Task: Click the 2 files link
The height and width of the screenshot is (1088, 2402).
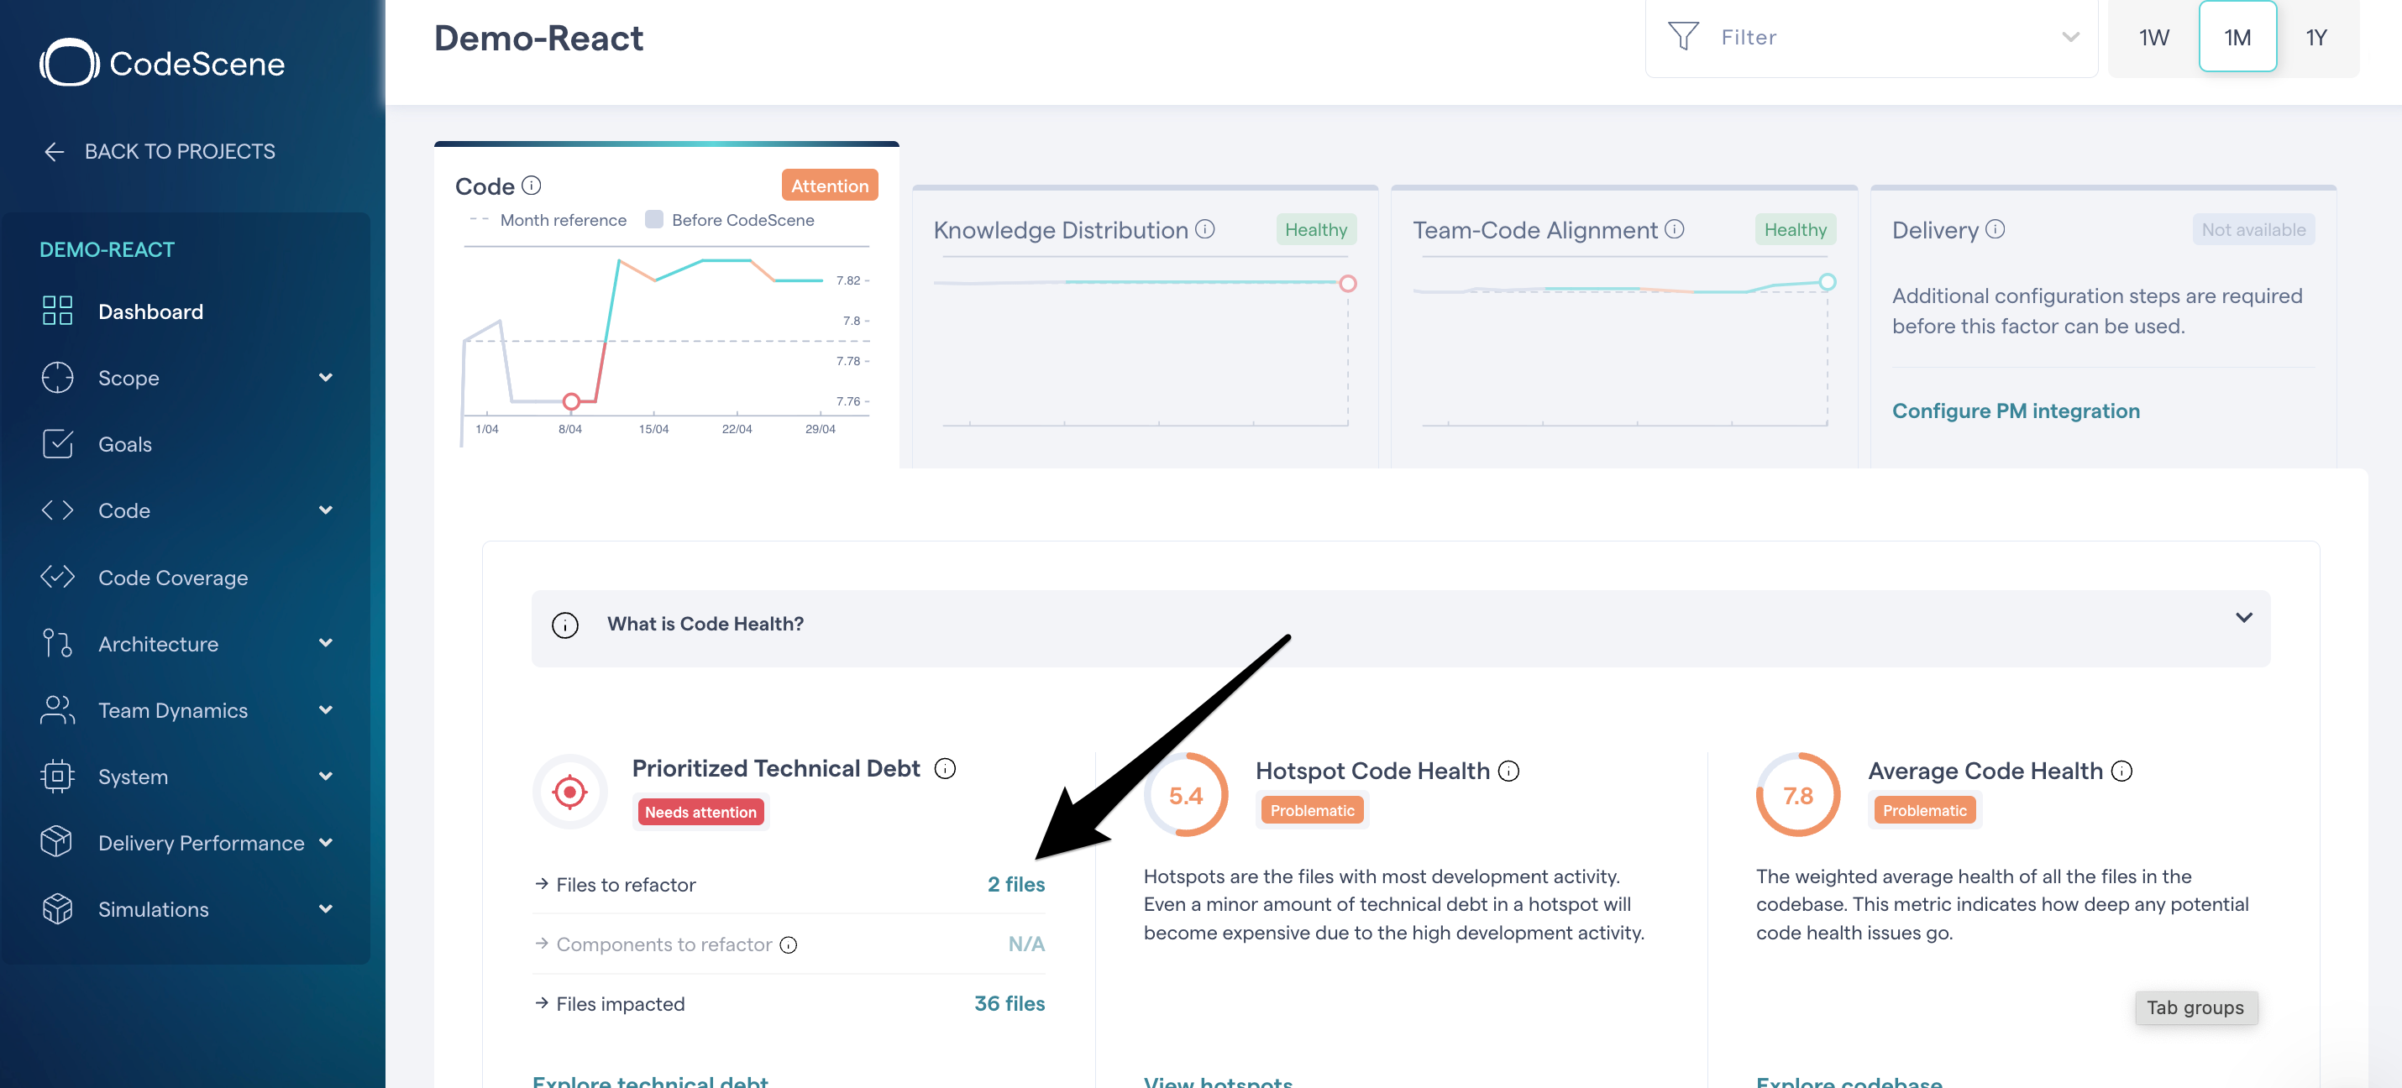Action: point(1016,884)
